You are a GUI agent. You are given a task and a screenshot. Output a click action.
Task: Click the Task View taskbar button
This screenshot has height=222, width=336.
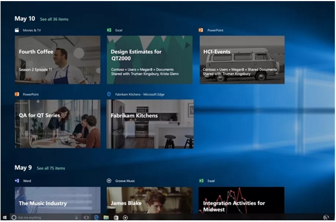click(x=86, y=218)
